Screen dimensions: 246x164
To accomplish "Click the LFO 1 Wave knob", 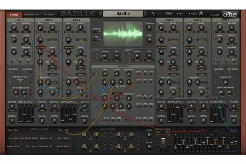I will [x=14, y=40].
